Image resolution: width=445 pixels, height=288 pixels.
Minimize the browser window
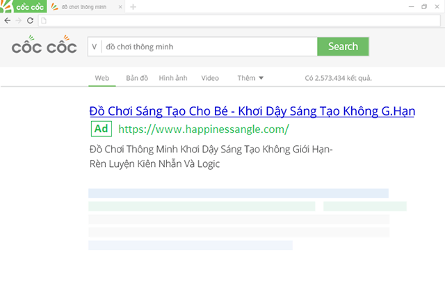(411, 6)
